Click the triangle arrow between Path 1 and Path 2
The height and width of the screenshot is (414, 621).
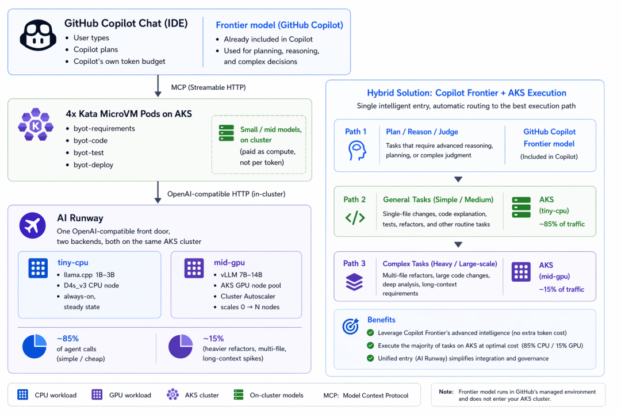[458, 179]
